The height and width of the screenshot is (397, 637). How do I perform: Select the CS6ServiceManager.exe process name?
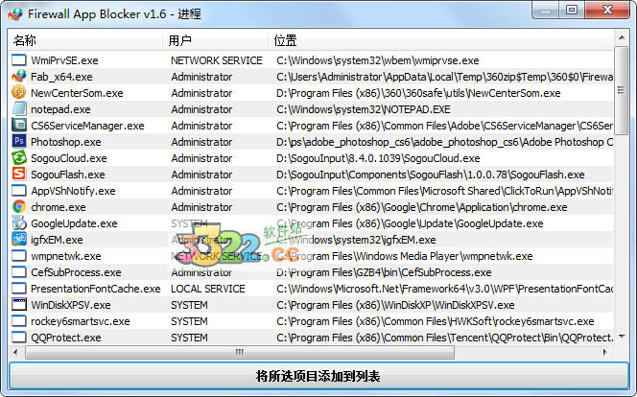click(87, 126)
